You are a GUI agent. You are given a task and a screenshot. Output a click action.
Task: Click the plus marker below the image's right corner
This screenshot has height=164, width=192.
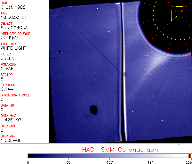(x=179, y=144)
